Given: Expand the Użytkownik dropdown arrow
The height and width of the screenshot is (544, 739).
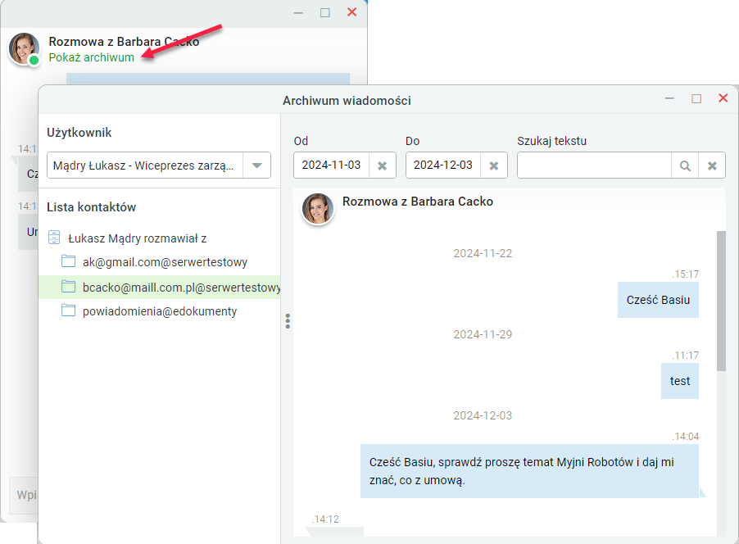Looking at the screenshot, I should pos(257,165).
